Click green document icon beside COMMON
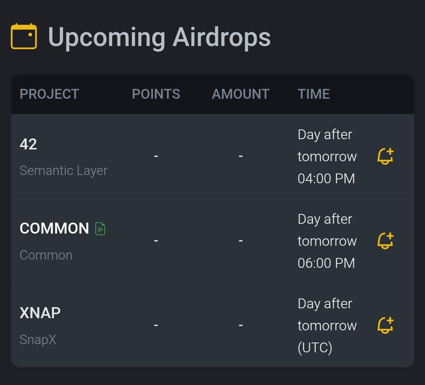Viewport: 425px width, 385px height. point(100,228)
